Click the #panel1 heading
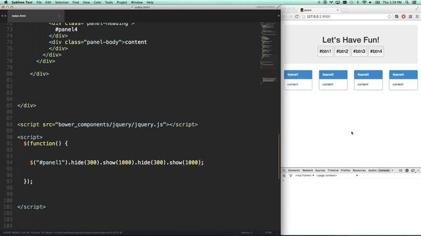Screen dimensions: 421x236 (x=298, y=75)
